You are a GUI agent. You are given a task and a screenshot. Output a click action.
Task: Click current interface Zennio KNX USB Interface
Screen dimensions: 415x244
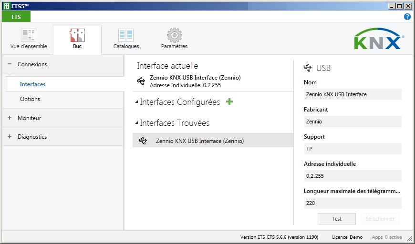[195, 78]
